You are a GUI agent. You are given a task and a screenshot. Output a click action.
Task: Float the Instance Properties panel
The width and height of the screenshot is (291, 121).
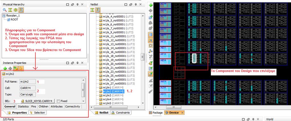pos(72,63)
